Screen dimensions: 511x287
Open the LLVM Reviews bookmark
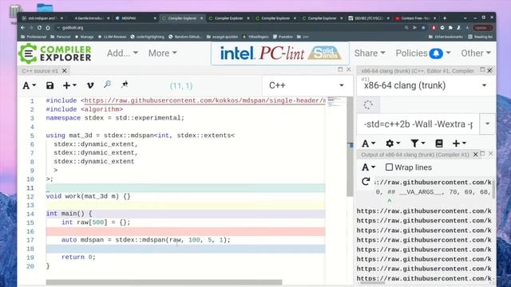(112, 37)
